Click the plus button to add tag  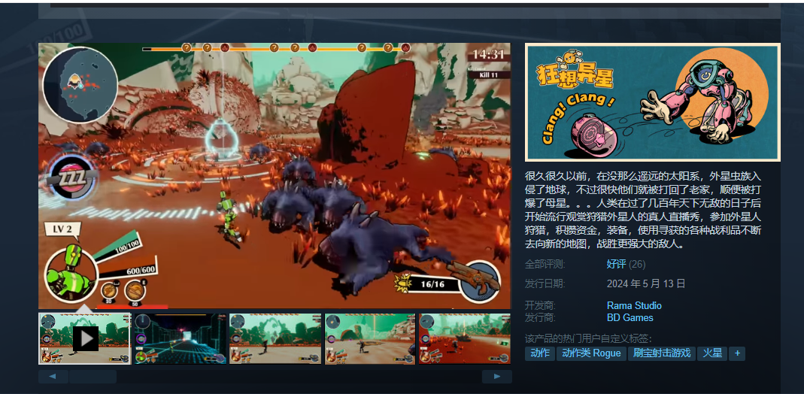coord(737,353)
